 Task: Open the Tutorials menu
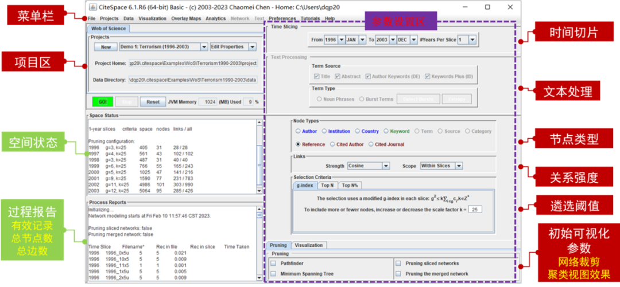(311, 18)
